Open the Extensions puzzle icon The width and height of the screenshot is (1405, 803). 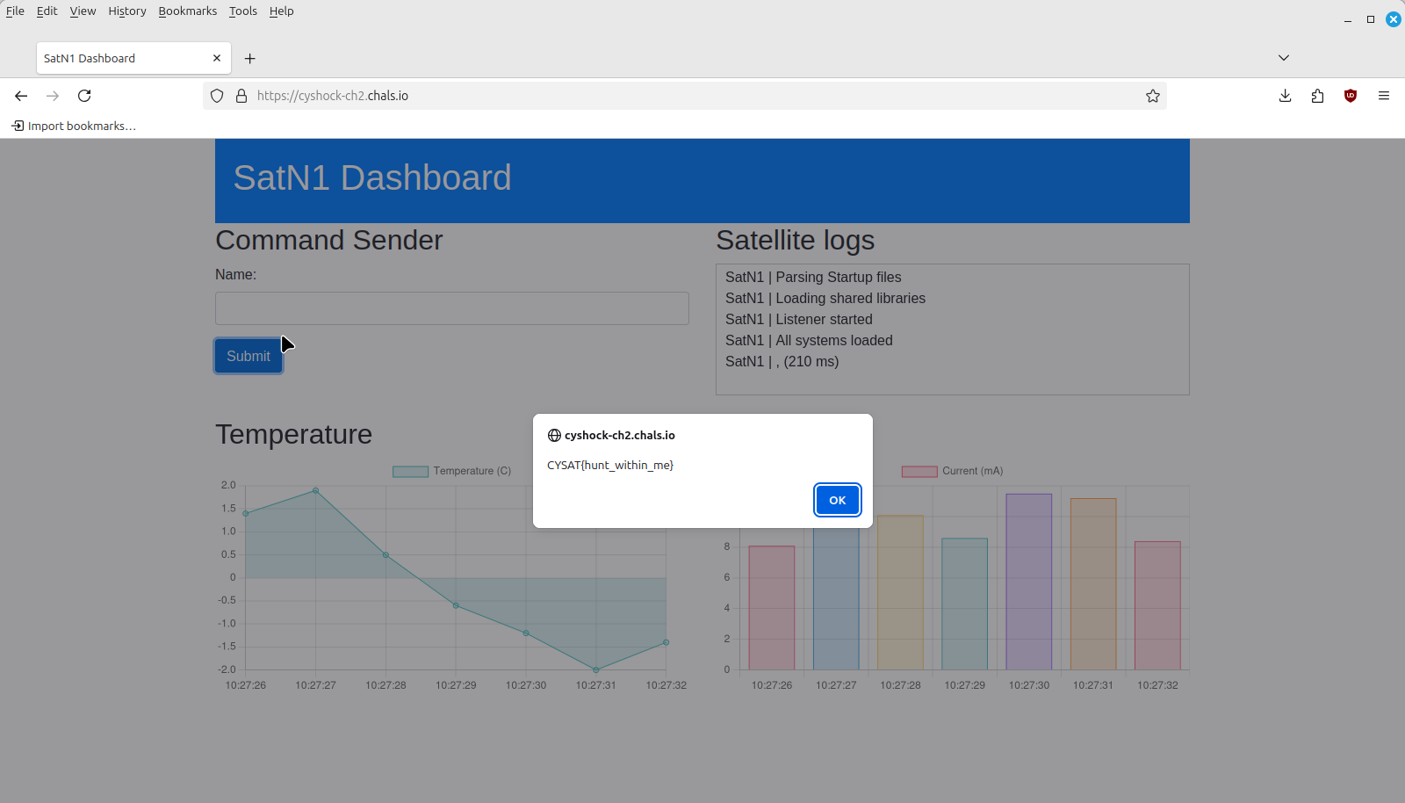coord(1317,96)
